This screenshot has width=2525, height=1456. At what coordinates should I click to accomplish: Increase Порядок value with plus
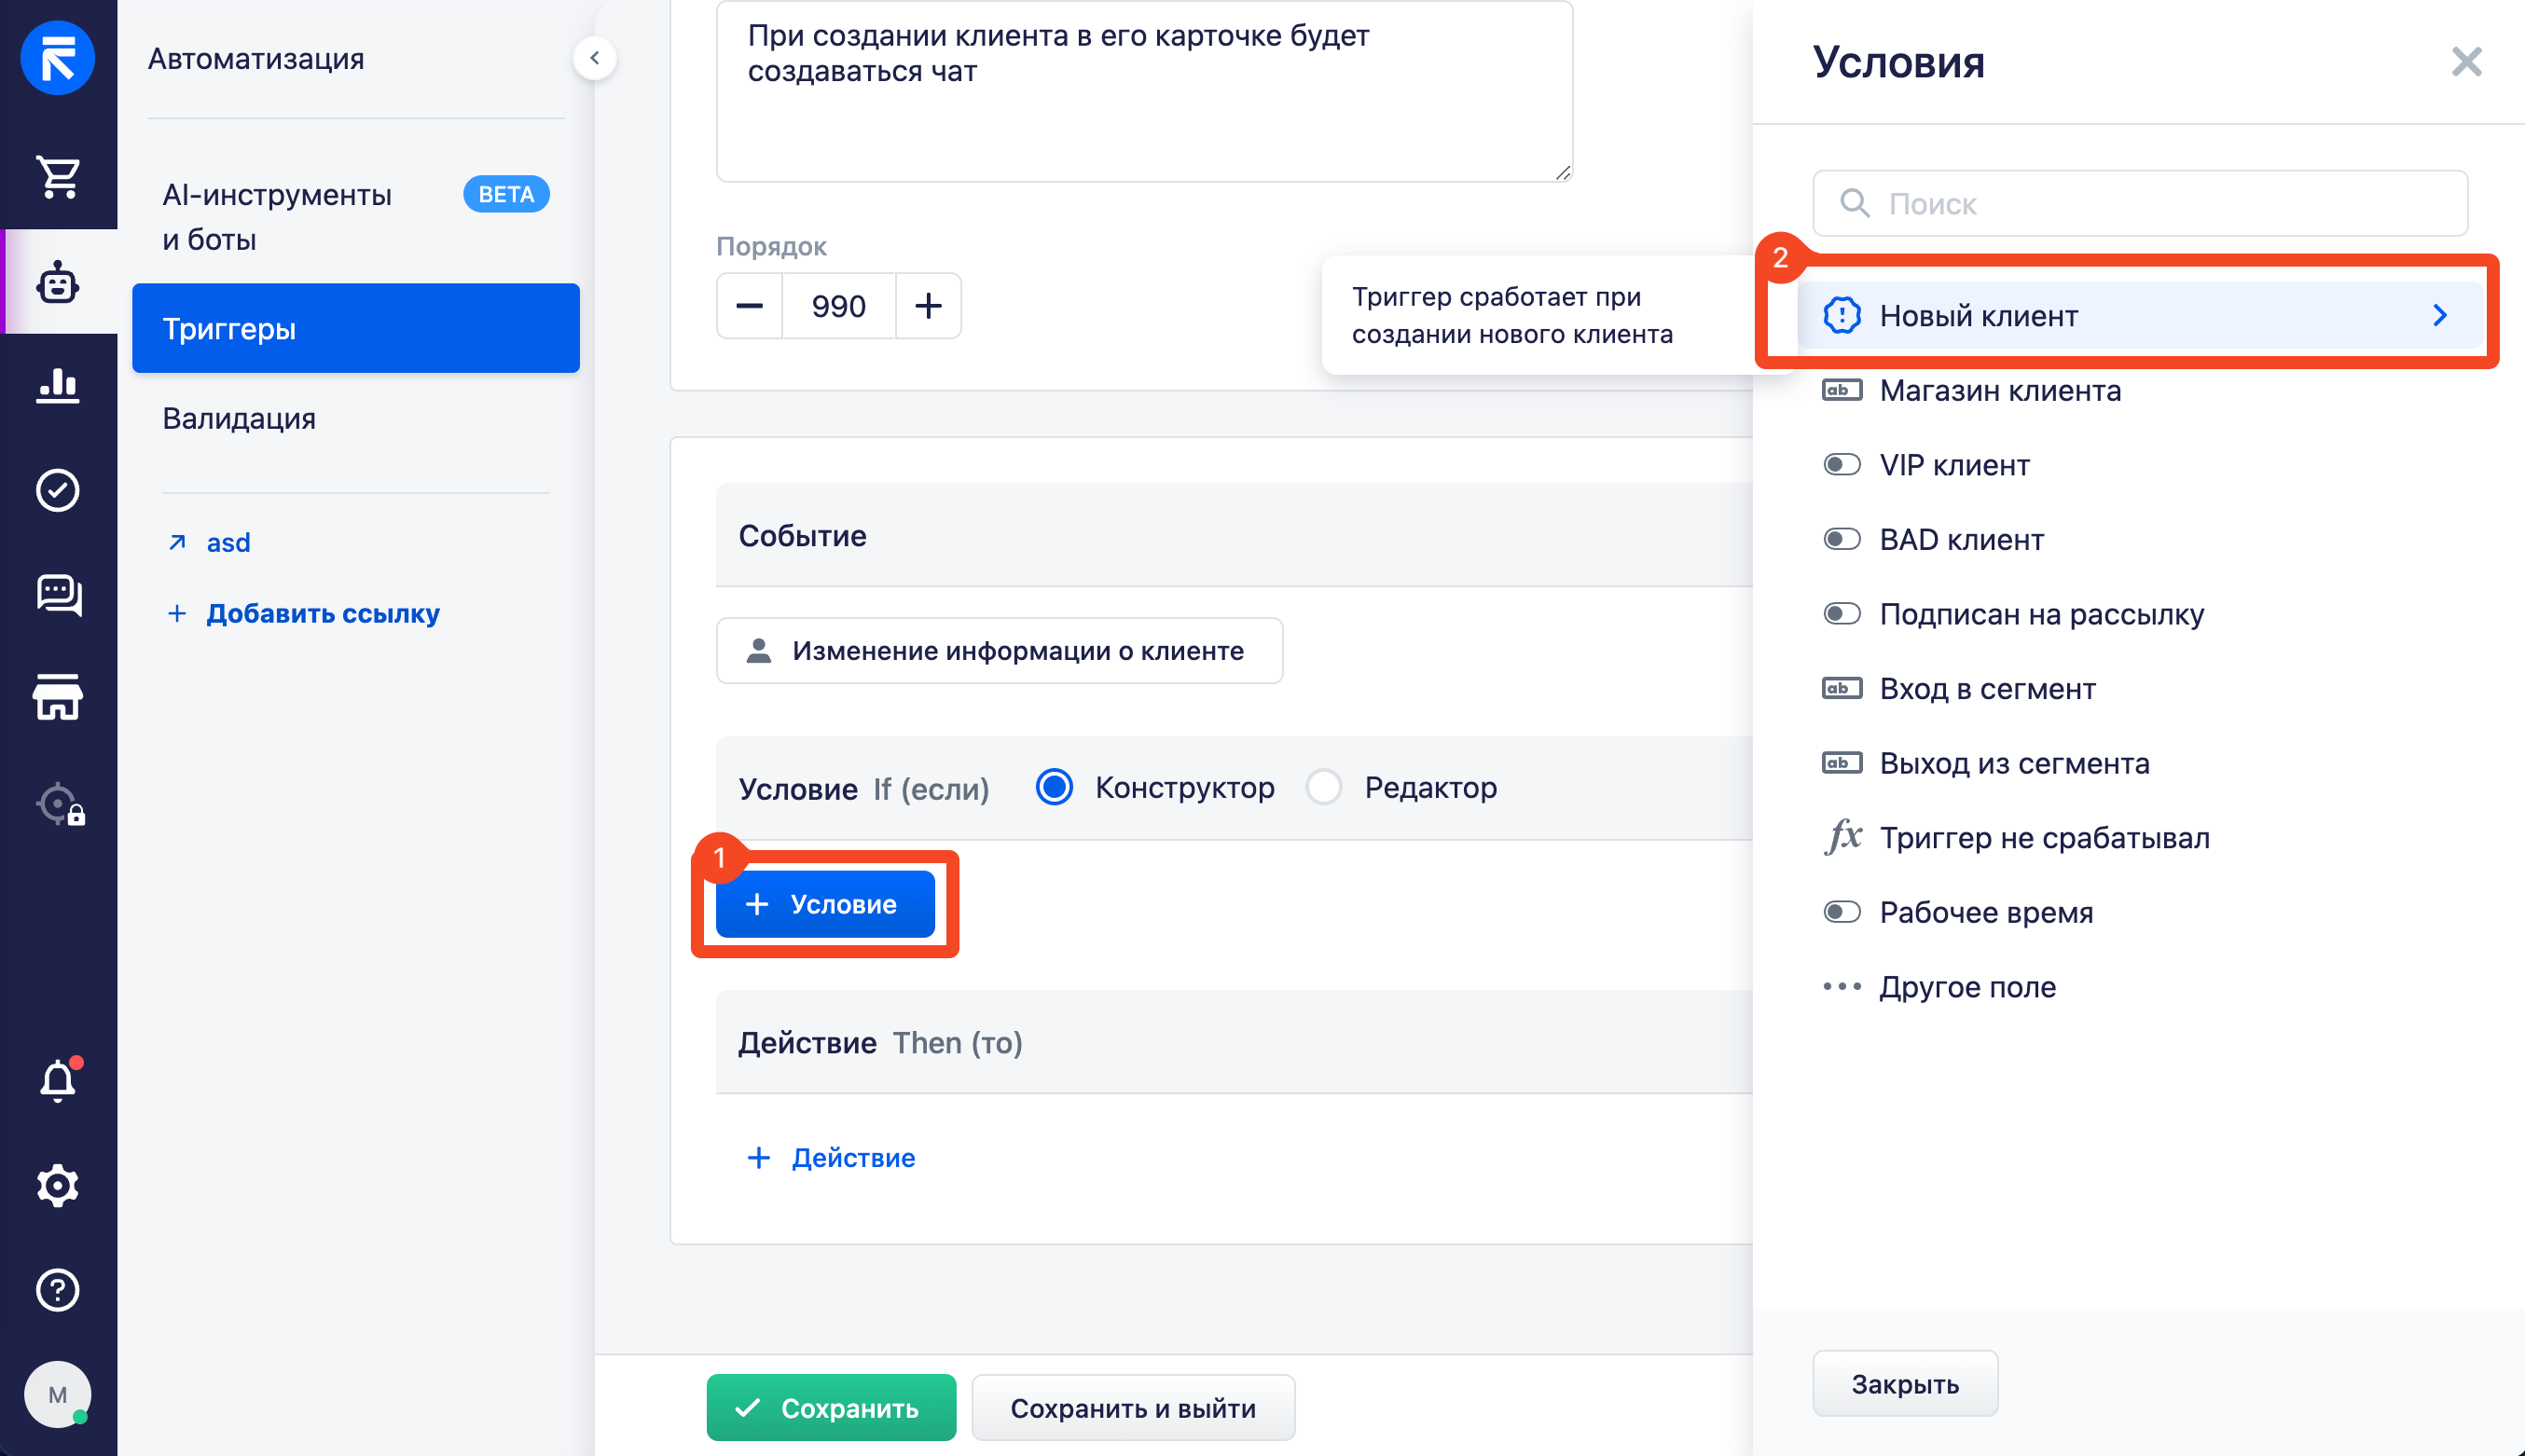[x=928, y=306]
